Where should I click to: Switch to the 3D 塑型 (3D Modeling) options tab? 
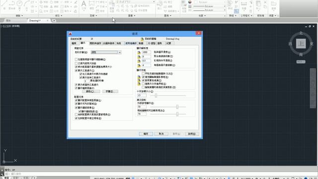coord(151,43)
